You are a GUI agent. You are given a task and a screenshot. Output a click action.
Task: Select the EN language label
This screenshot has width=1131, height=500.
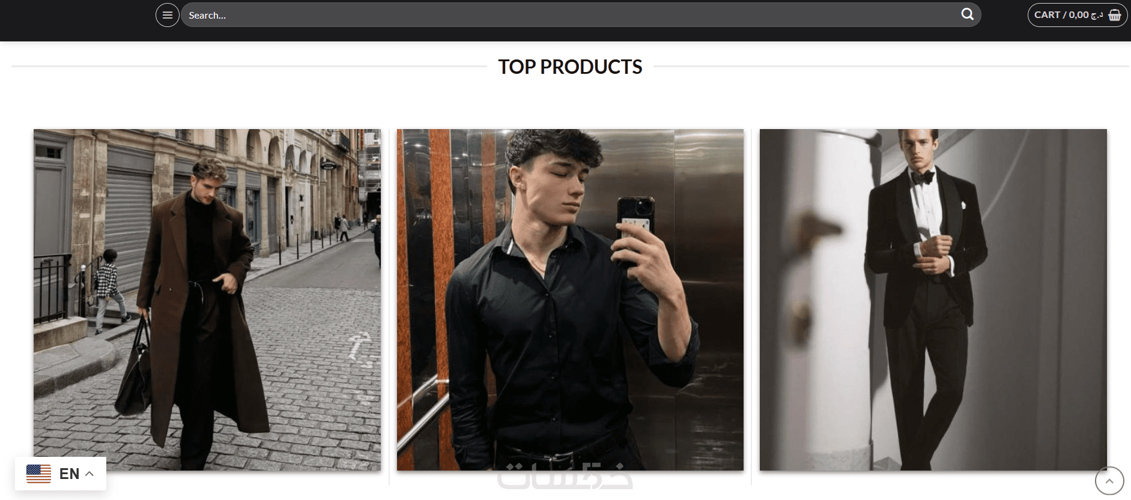(x=69, y=474)
